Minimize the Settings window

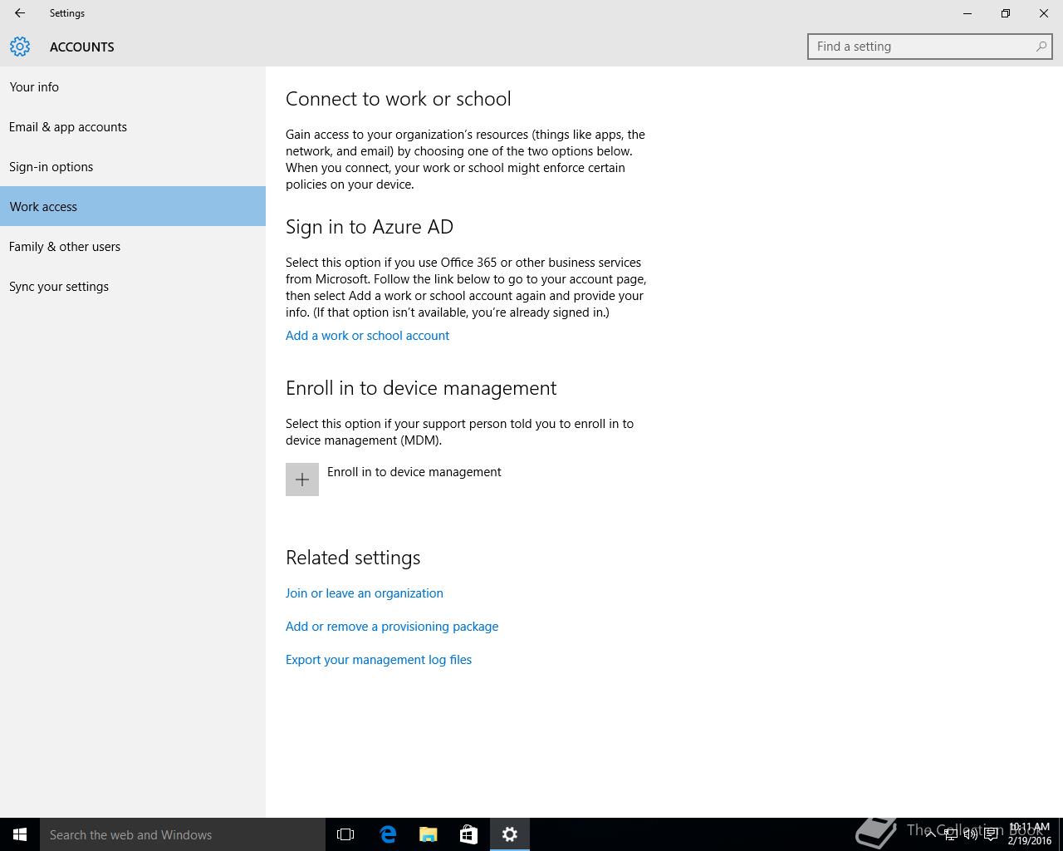coord(967,13)
